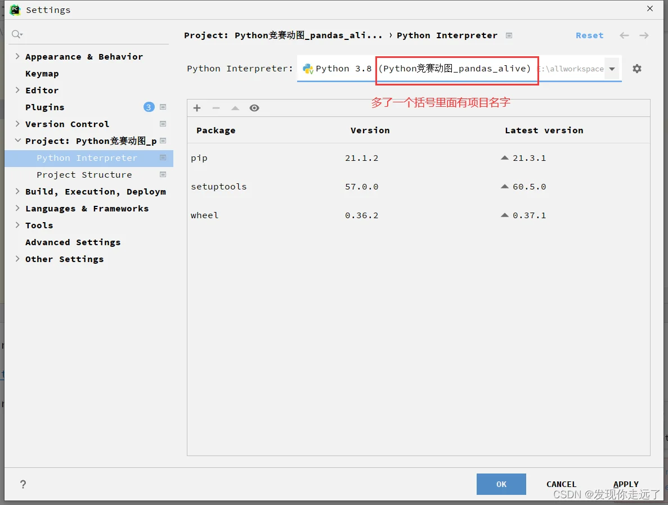Select the setuptools package row

(418, 187)
